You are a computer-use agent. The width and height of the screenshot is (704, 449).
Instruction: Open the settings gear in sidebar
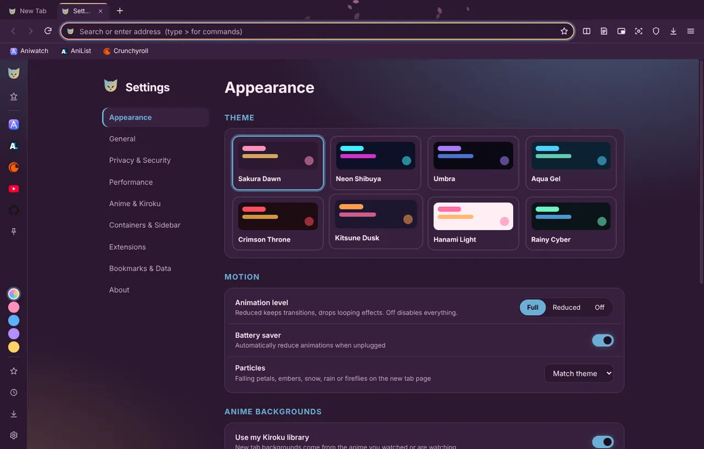[x=14, y=435]
